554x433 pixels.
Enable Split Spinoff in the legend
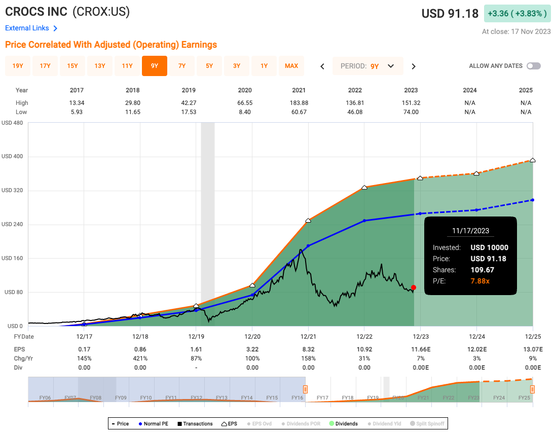(427, 423)
